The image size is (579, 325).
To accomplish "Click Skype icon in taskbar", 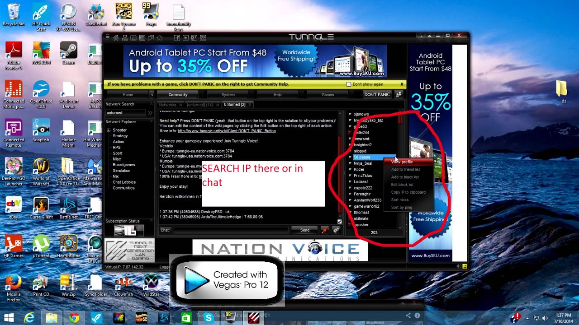I will (x=208, y=318).
